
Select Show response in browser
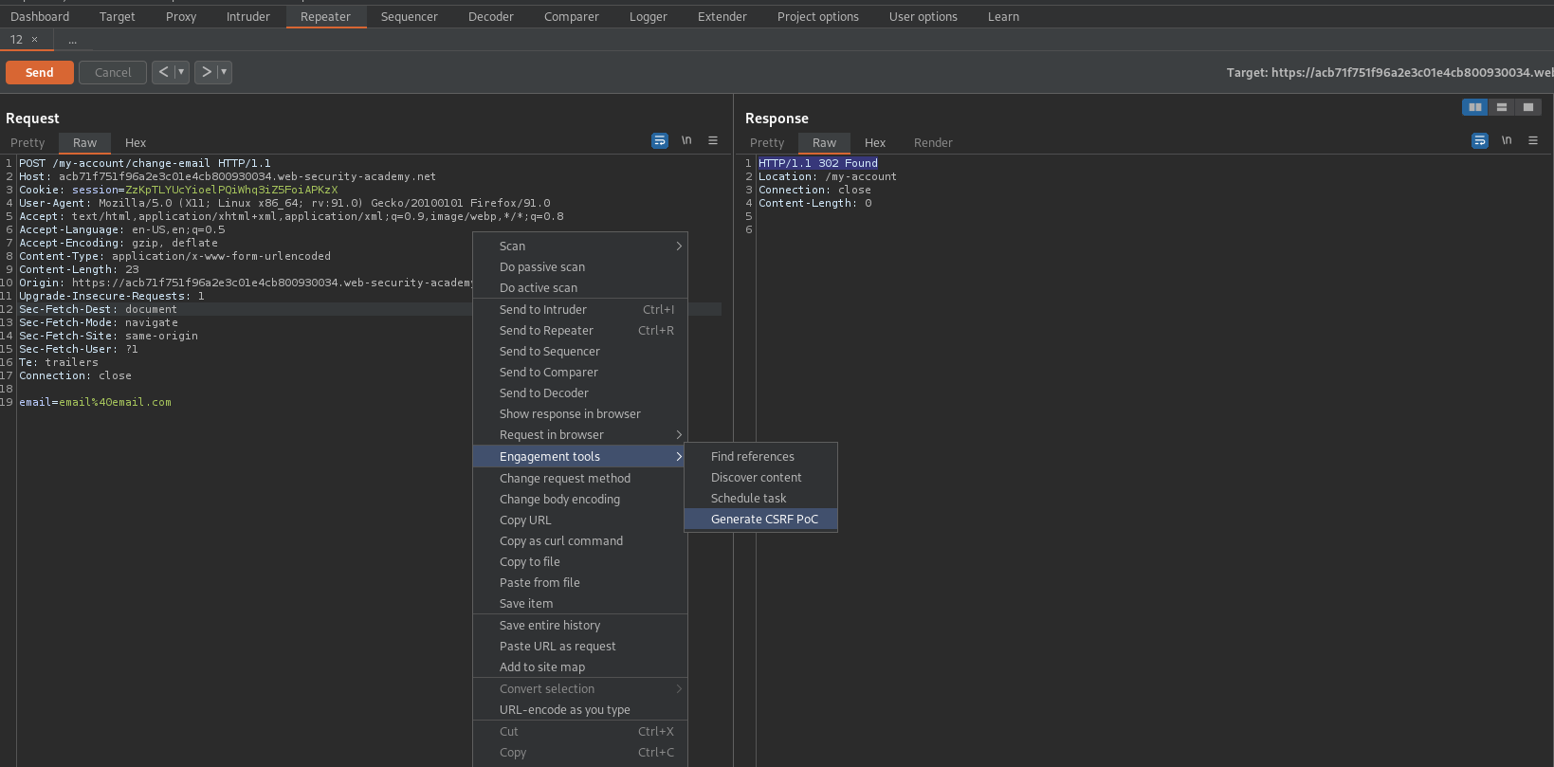pos(580,413)
